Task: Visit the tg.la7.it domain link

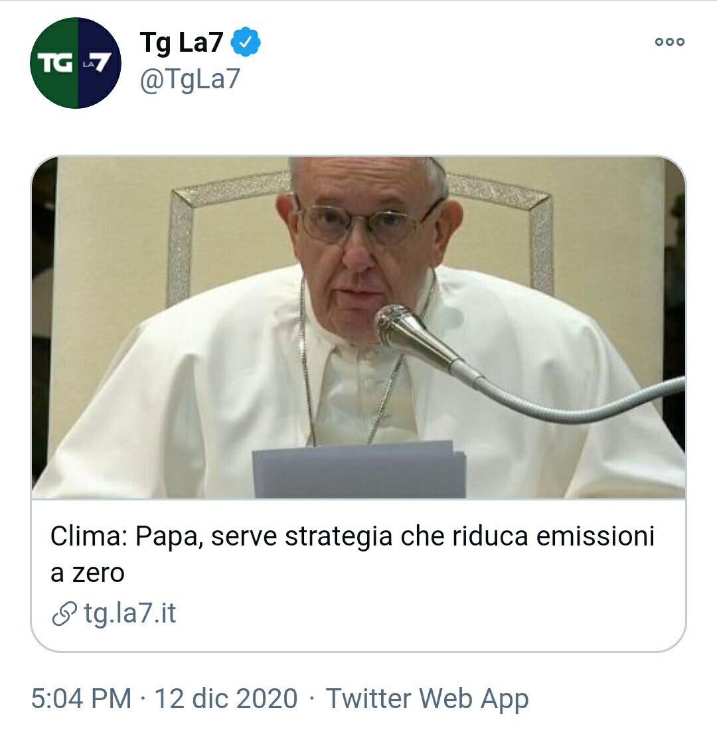Action: click(x=130, y=614)
